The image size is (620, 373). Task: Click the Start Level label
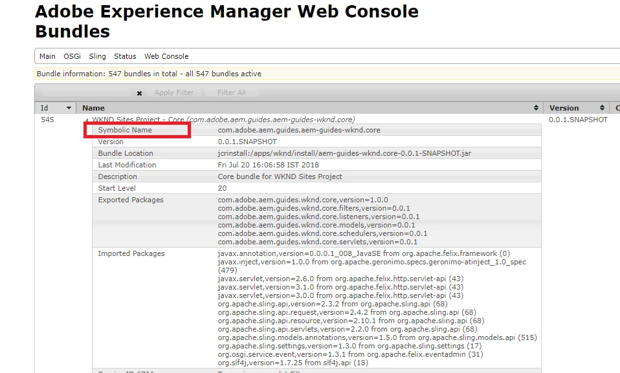point(116,188)
